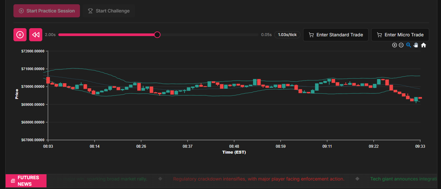The image size is (441, 189).
Task: Click the $68000.00000 price axis label
Action: click(x=33, y=122)
